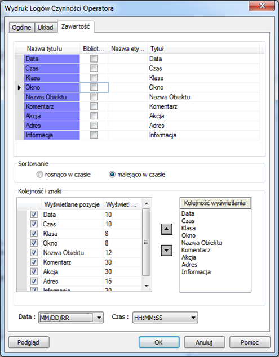This screenshot has width=279, height=357.
Task: Tick the Bibliot checkbox in Klasa row
Action: click(94, 78)
